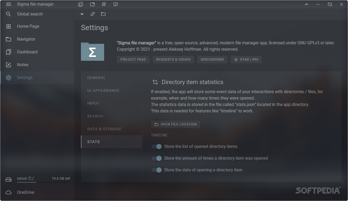Go to Home Page in sidebar
The image size is (348, 201).
[37, 26]
